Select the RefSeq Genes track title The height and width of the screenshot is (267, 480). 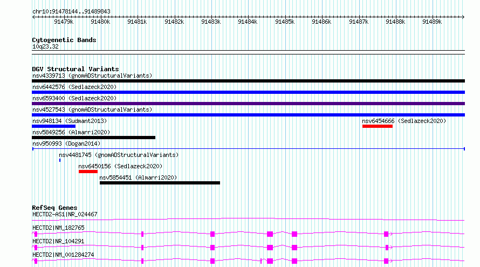pos(54,208)
